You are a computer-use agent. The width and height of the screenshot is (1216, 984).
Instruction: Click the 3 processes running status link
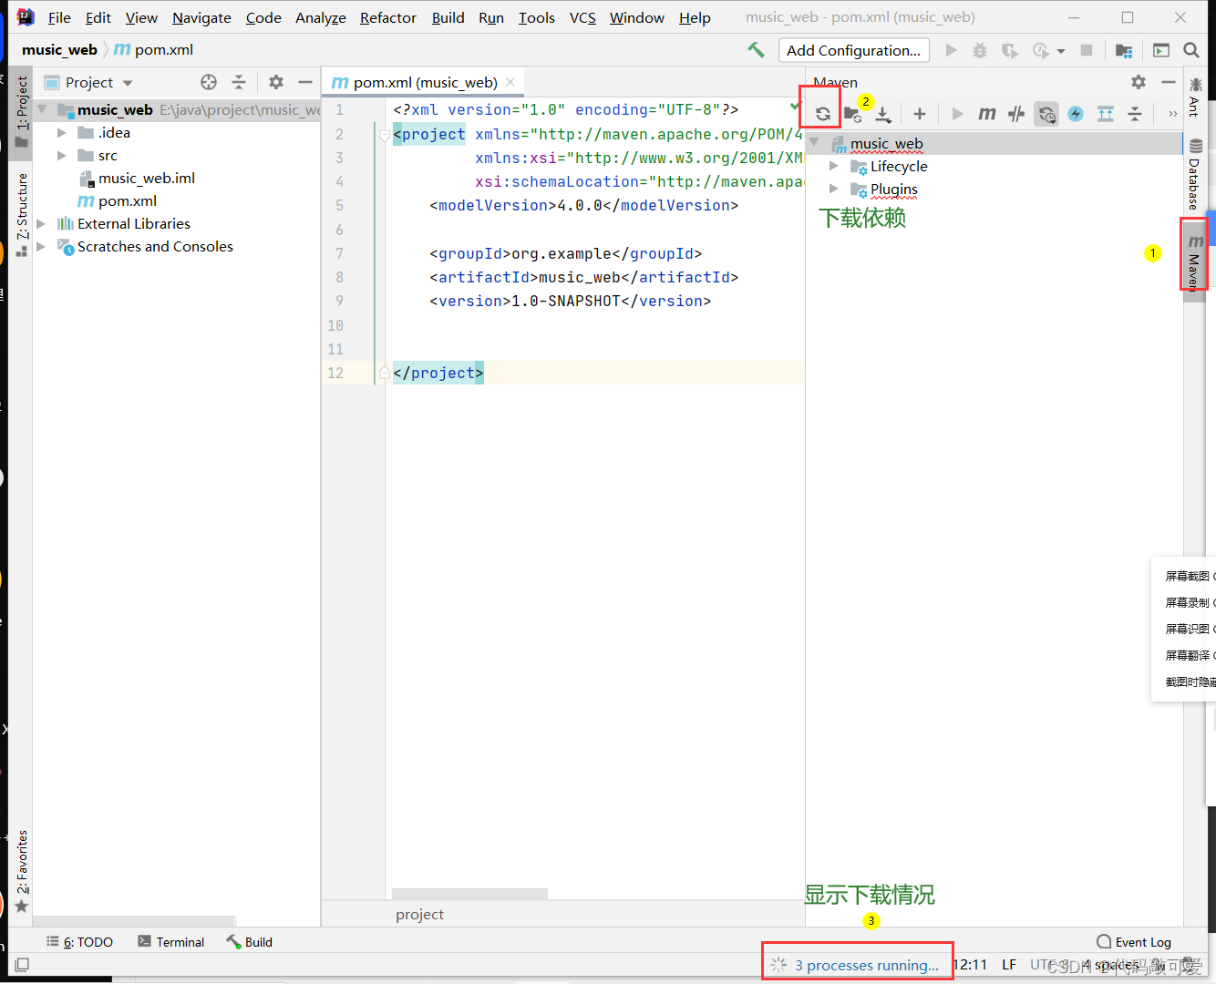pyautogui.click(x=866, y=965)
